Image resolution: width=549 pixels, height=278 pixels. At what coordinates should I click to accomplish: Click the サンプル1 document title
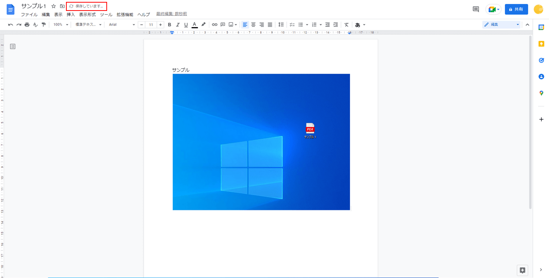34,6
